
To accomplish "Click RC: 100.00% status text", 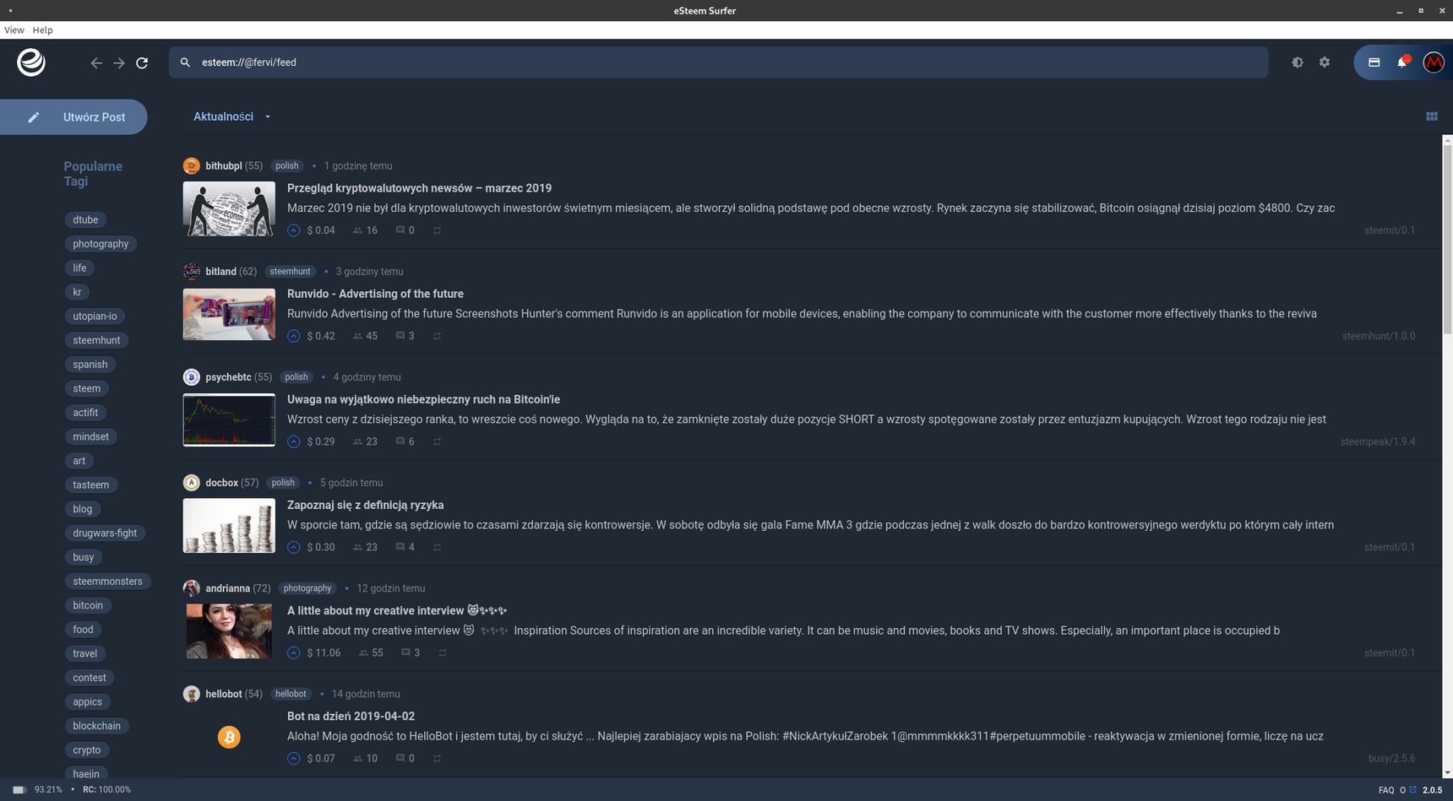I will pos(106,790).
